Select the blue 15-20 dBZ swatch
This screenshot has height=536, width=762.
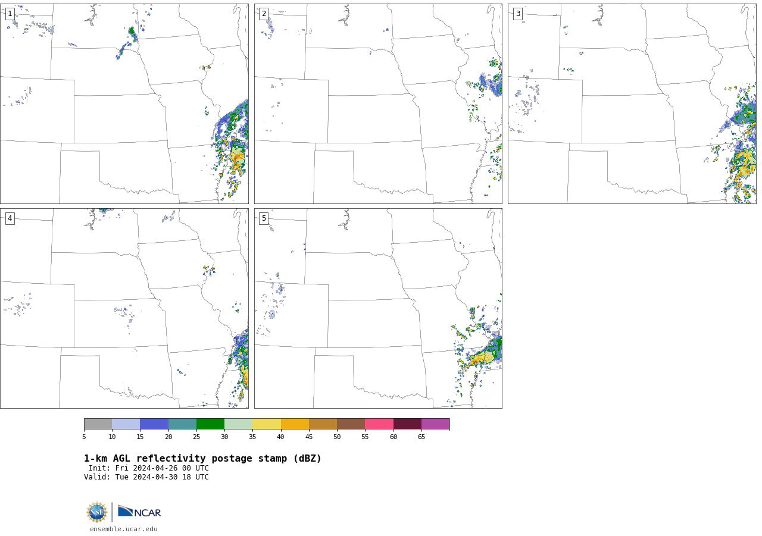point(154,424)
